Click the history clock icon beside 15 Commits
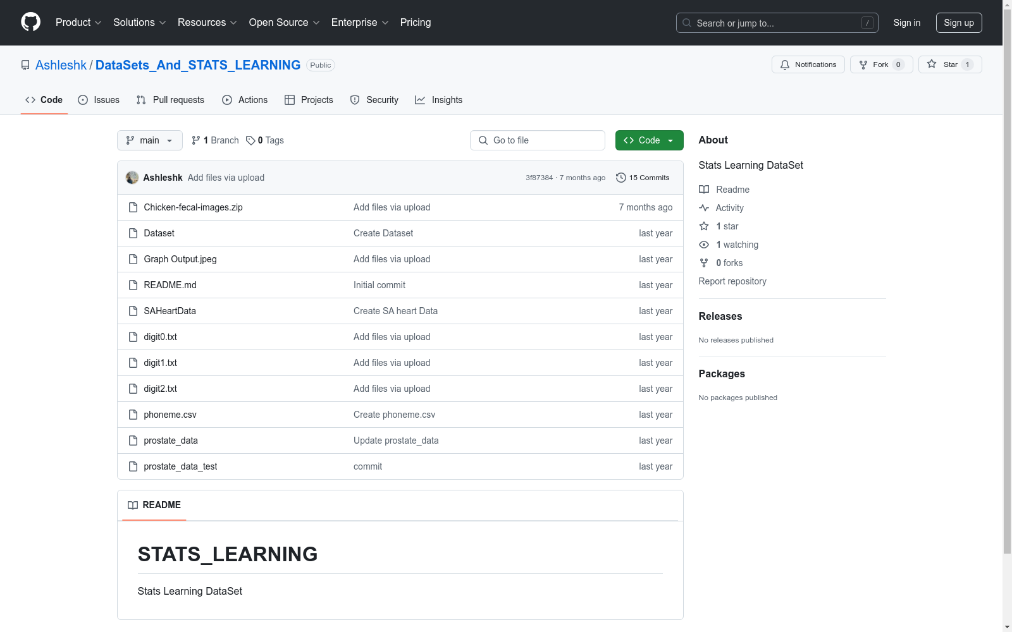The width and height of the screenshot is (1012, 632). click(621, 178)
